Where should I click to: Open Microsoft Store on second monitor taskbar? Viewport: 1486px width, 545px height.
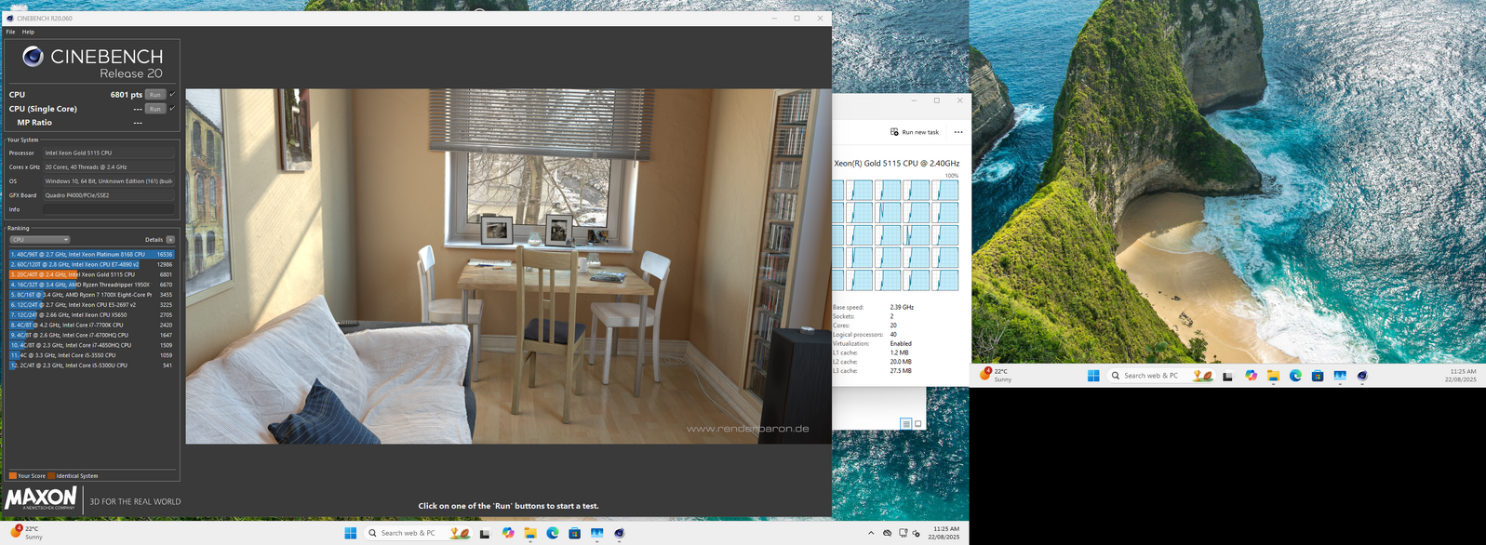pos(1318,376)
